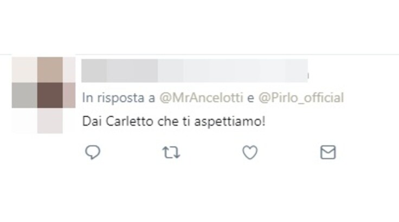Screen dimensions: 399x222
Task: Click the darker left portion of blurred name
Action: coord(120,71)
